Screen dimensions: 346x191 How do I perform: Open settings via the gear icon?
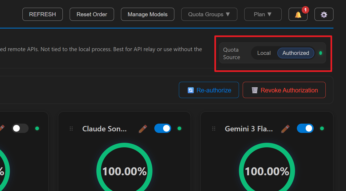324,14
